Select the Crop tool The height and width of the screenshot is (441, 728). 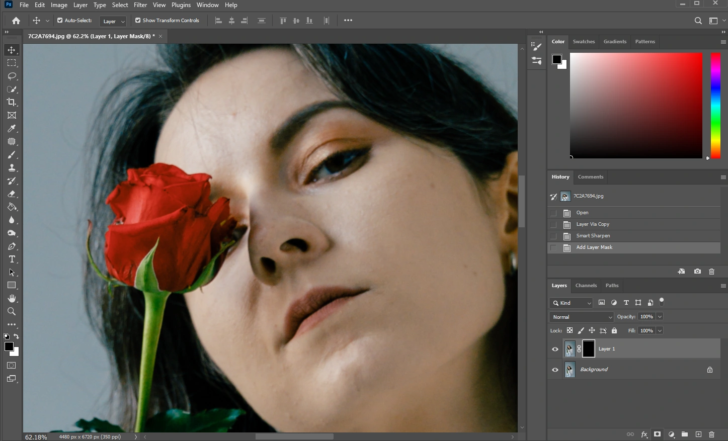pyautogui.click(x=12, y=102)
